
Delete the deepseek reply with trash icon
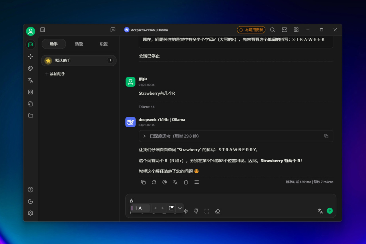pos(186,182)
